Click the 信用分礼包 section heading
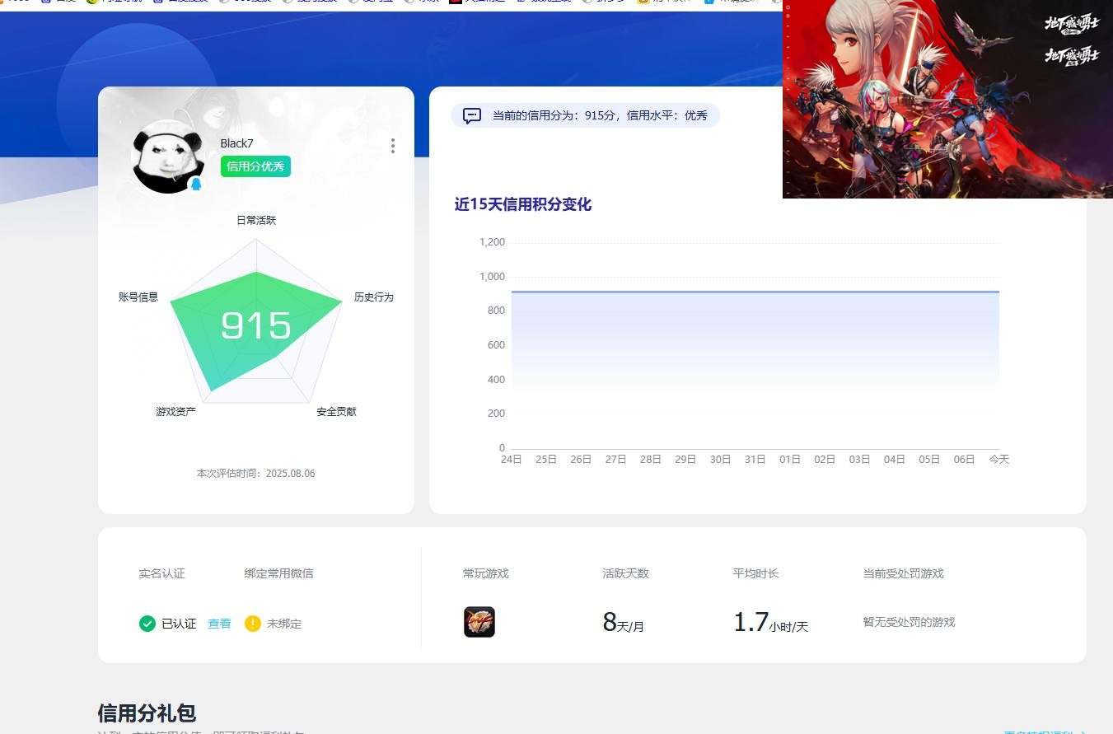The height and width of the screenshot is (734, 1113). click(147, 713)
